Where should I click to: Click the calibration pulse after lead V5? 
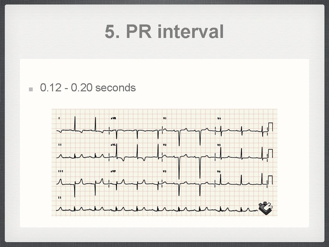(270, 153)
